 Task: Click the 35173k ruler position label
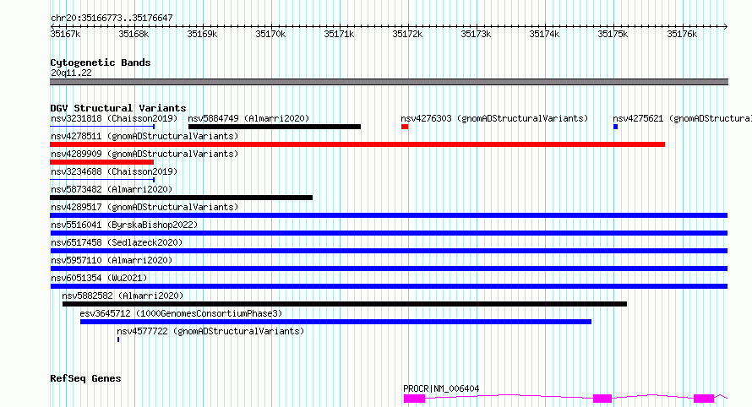tap(477, 34)
